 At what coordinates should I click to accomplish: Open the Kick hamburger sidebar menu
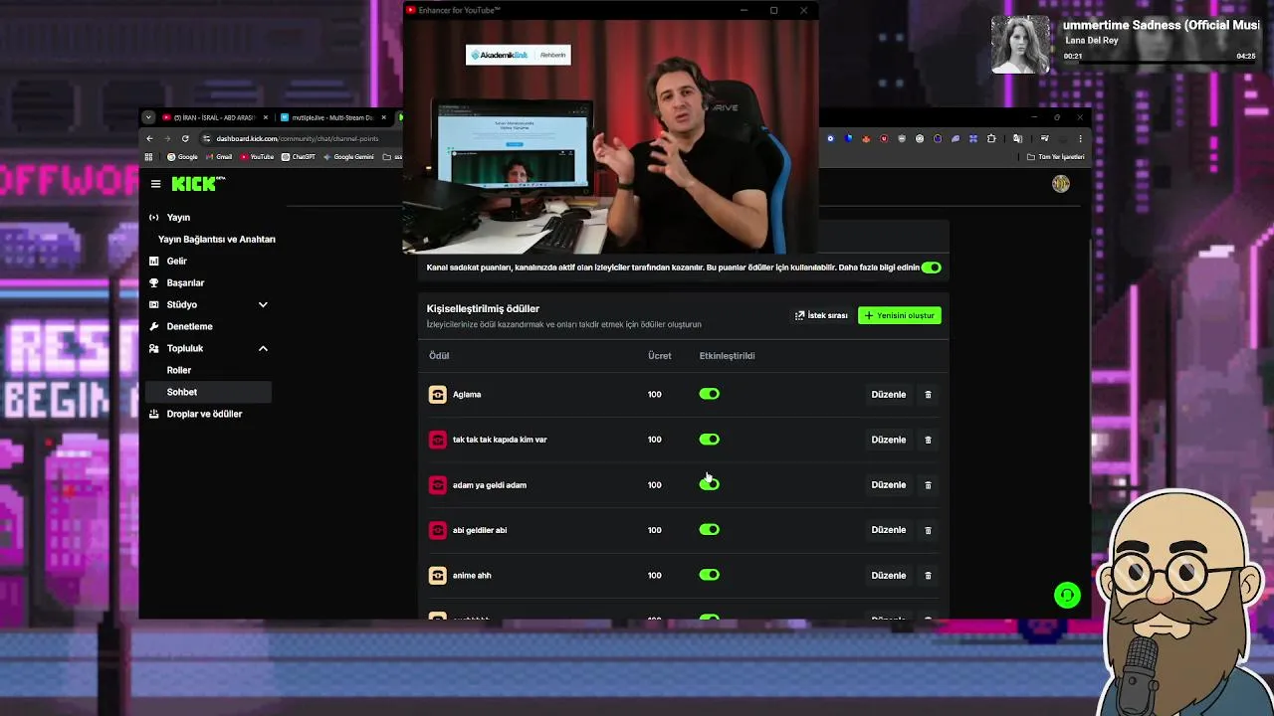[155, 184]
